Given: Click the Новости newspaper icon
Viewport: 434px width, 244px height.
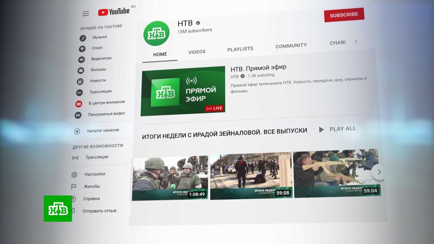Looking at the screenshot, I should [80, 82].
